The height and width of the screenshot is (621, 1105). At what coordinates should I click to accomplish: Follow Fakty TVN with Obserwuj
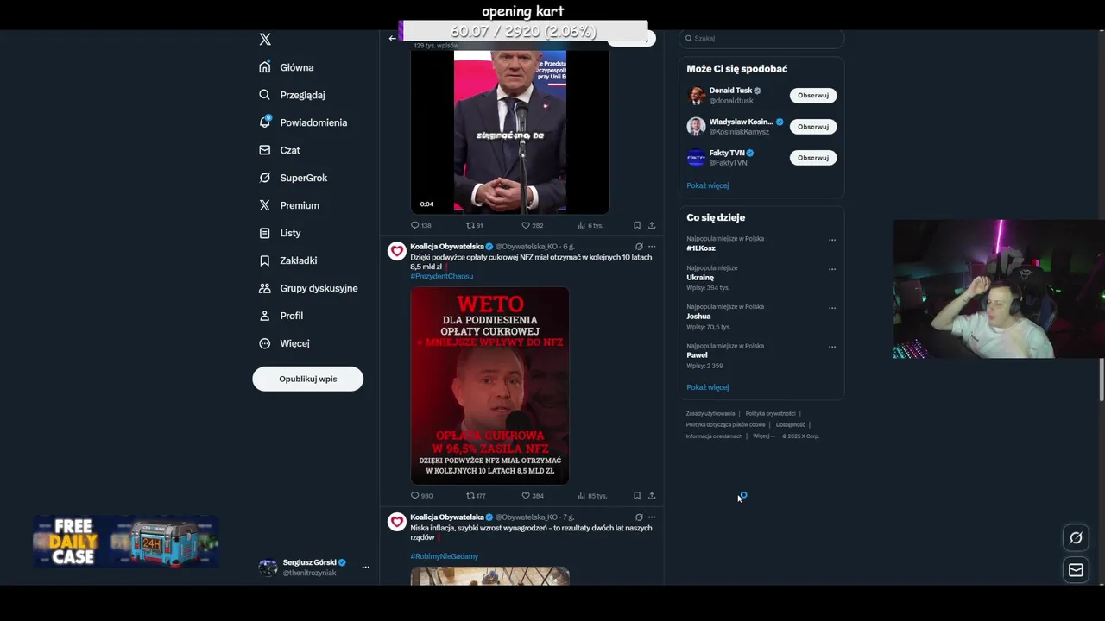[813, 158]
